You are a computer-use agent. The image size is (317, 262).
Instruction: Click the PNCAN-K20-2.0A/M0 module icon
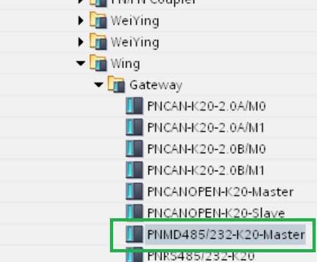click(x=134, y=106)
